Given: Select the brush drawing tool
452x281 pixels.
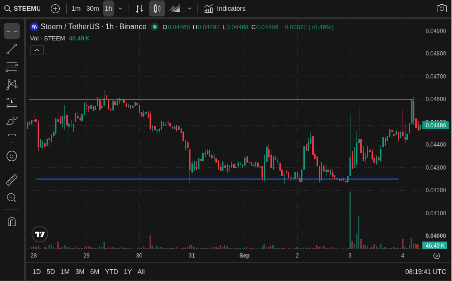Looking at the screenshot, I should pos(12,120).
